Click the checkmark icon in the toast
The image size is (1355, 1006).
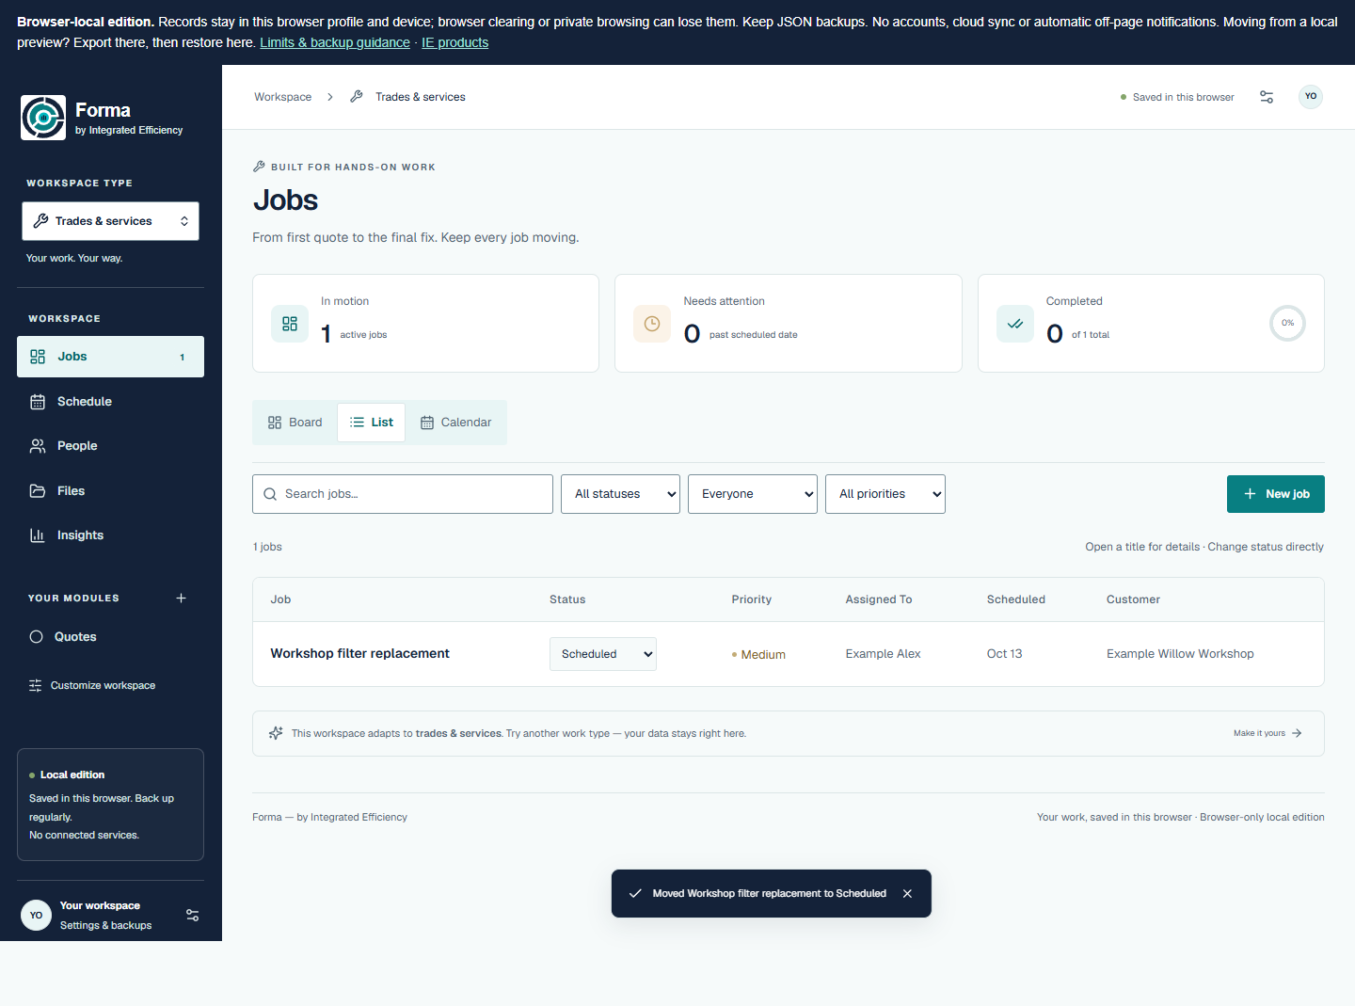(635, 894)
